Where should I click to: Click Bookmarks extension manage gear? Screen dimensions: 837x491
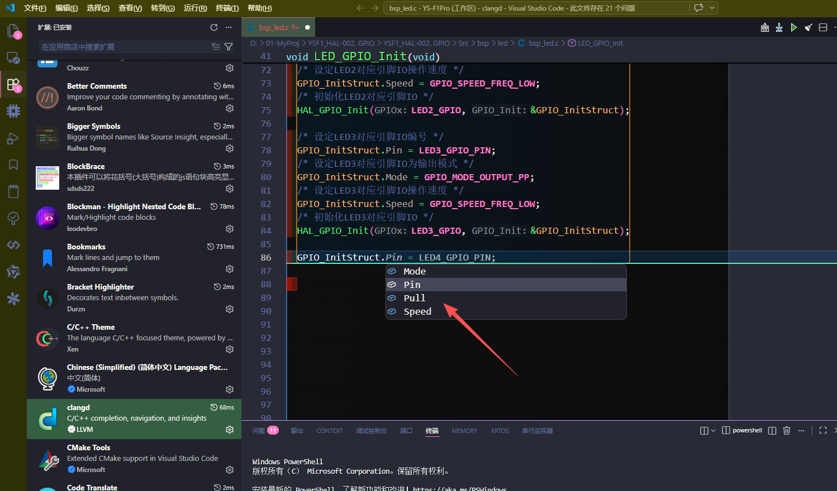(230, 269)
